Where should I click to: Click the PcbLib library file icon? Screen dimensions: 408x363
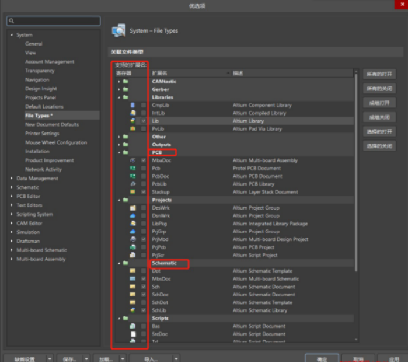point(132,184)
